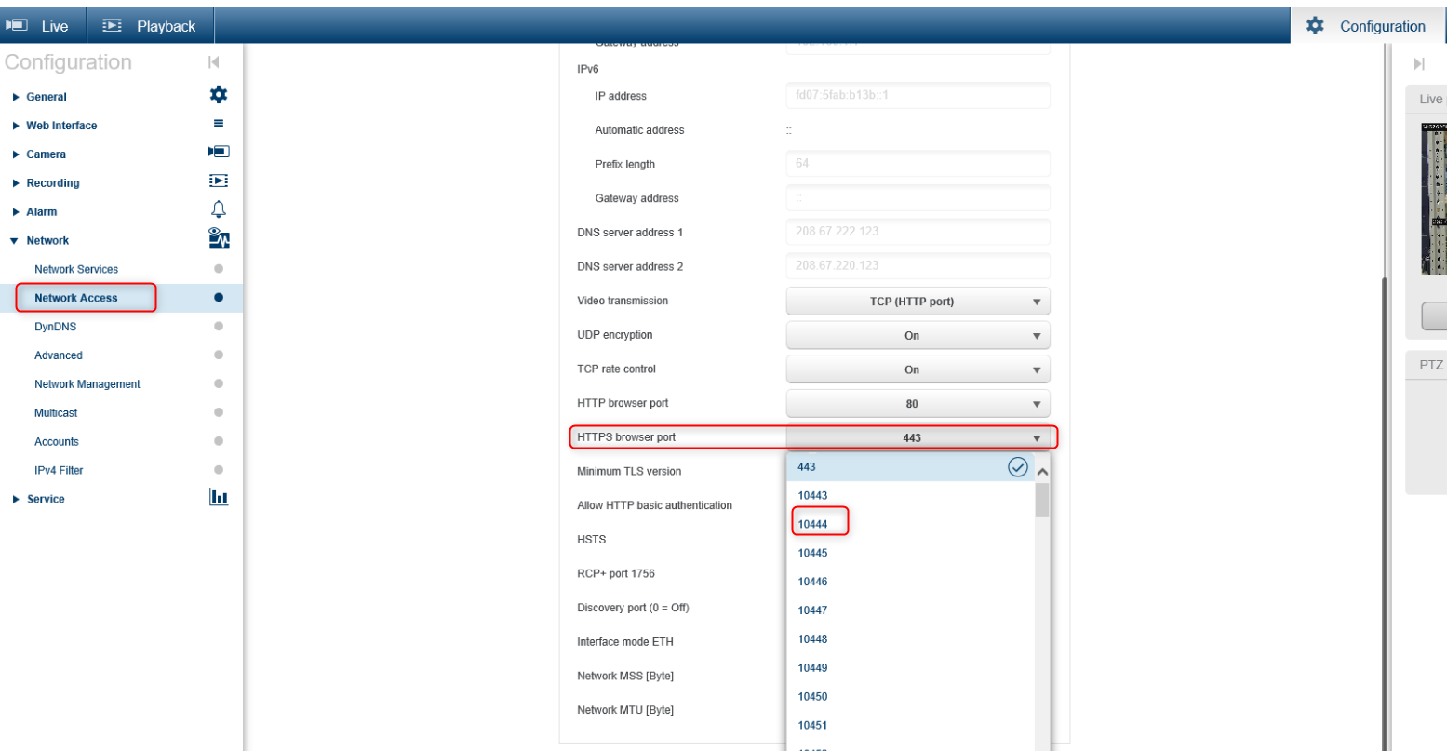Click the network icon beside Network
The image size is (1447, 751).
pyautogui.click(x=219, y=238)
